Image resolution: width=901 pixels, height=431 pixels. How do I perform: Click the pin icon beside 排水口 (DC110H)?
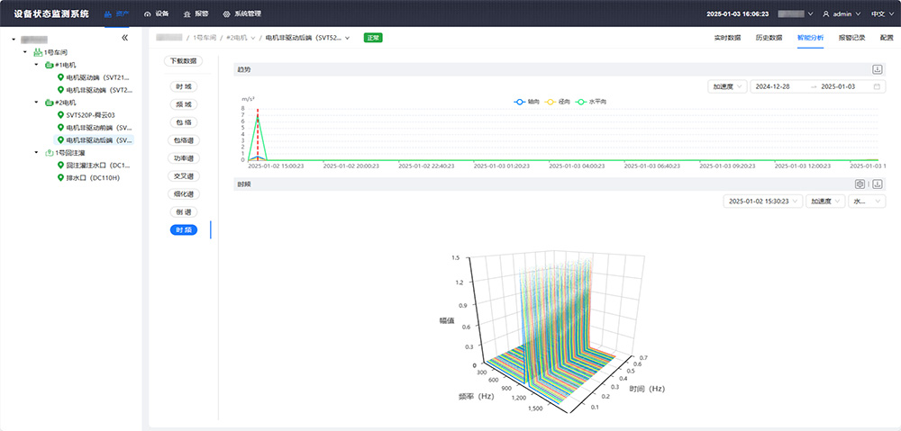(x=60, y=178)
